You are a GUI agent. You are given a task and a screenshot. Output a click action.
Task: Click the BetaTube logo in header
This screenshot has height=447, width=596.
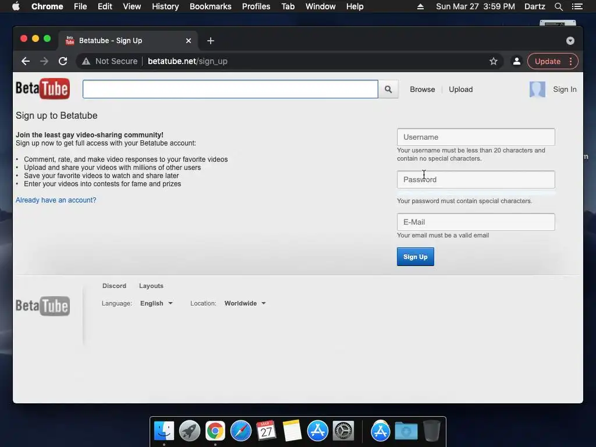point(42,88)
